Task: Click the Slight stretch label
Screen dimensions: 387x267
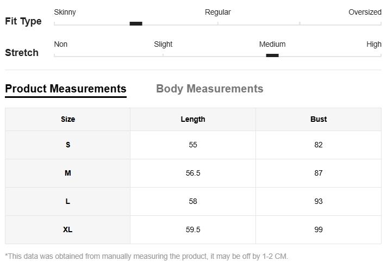Action: click(x=163, y=44)
